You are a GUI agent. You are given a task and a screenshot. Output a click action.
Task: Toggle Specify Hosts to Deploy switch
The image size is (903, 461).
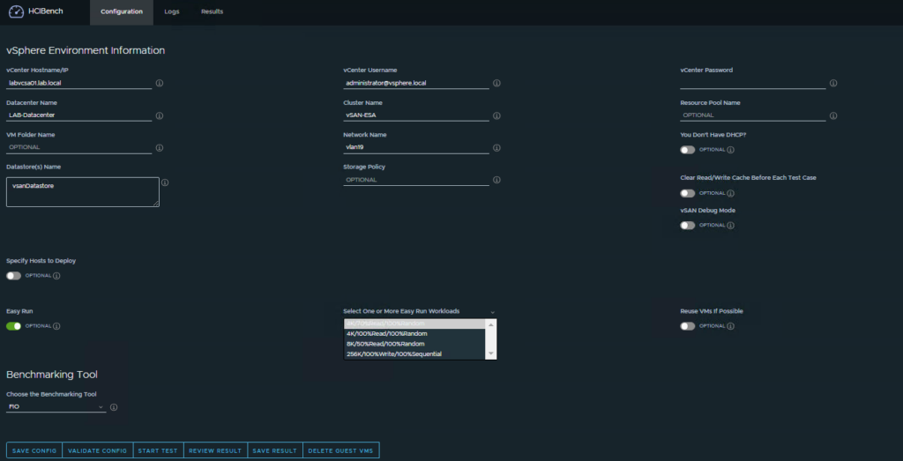point(14,276)
